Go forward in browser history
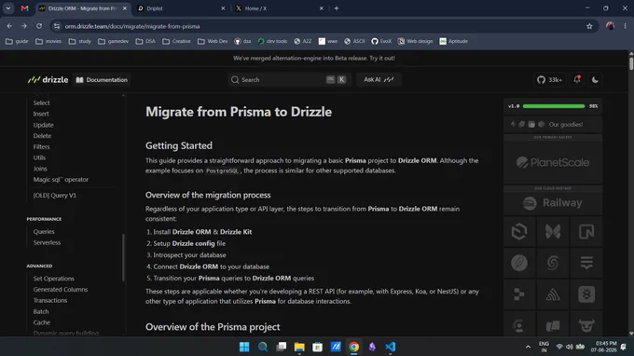Viewport: 634px width, 356px height. (24, 26)
